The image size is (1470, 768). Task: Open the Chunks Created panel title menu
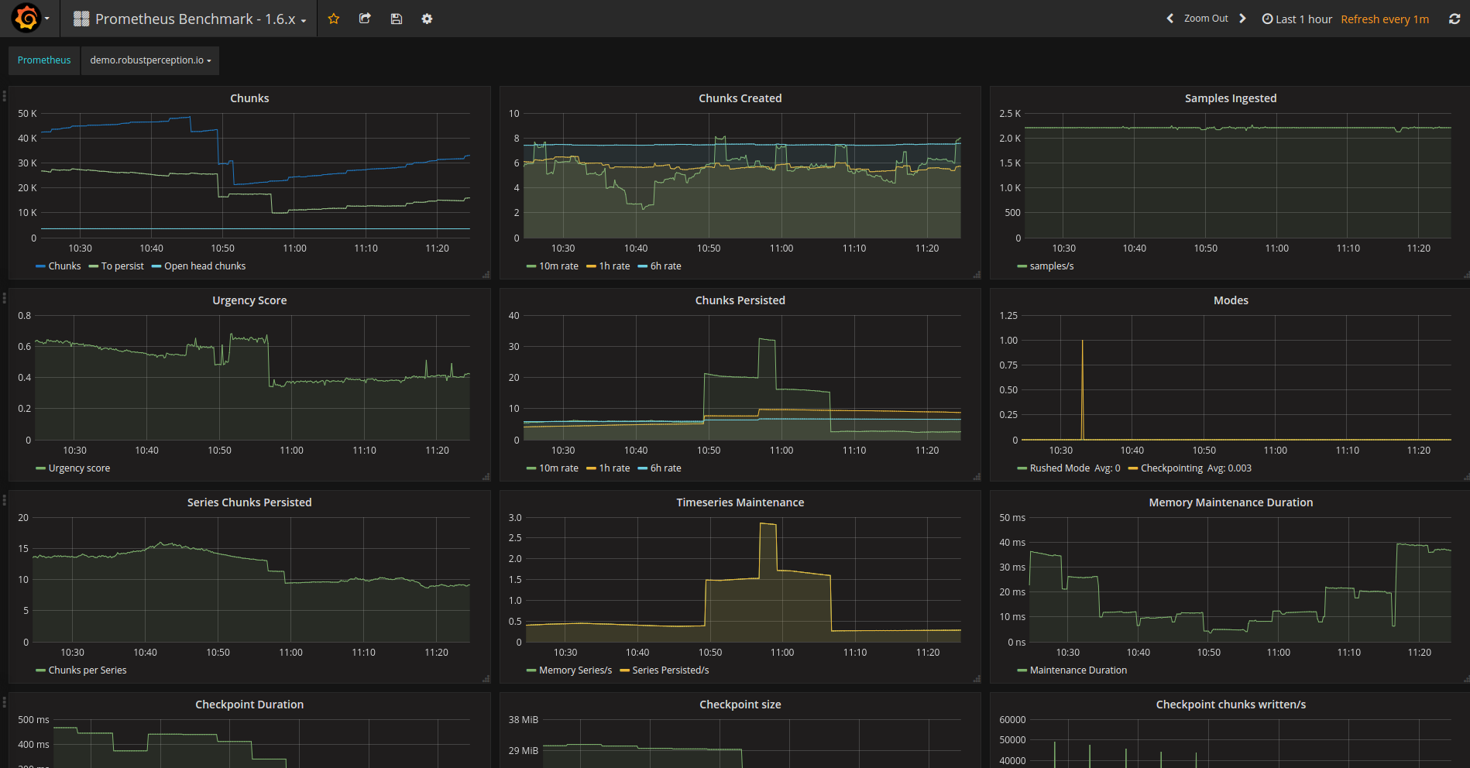click(740, 98)
